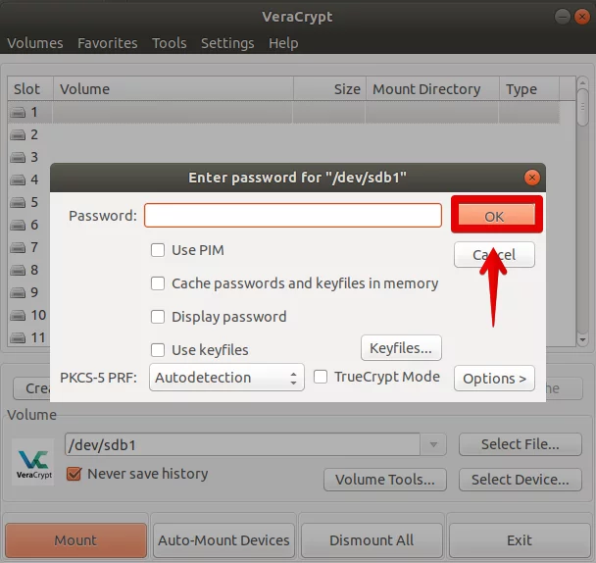Click Select File... button
The height and width of the screenshot is (563, 596).
coord(521,444)
